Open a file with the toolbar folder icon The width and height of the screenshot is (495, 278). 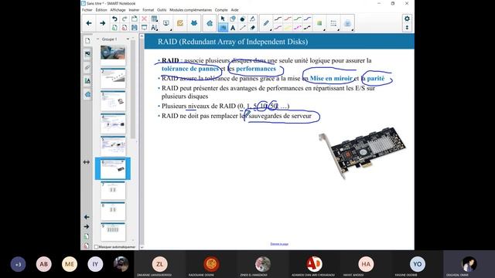(135, 19)
